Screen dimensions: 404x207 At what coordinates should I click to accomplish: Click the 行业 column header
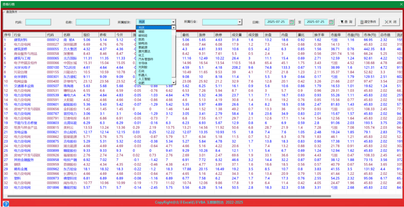[29, 35]
